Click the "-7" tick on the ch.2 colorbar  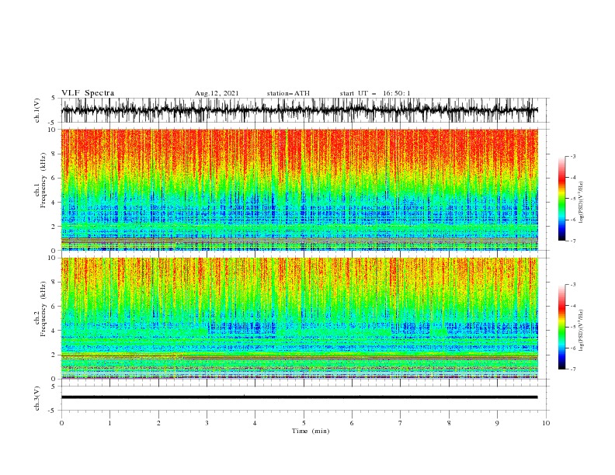pyautogui.click(x=573, y=369)
